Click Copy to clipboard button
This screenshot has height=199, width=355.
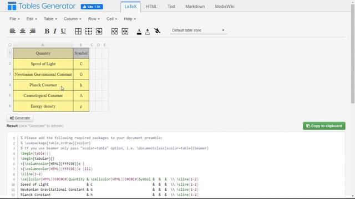coord(324,126)
